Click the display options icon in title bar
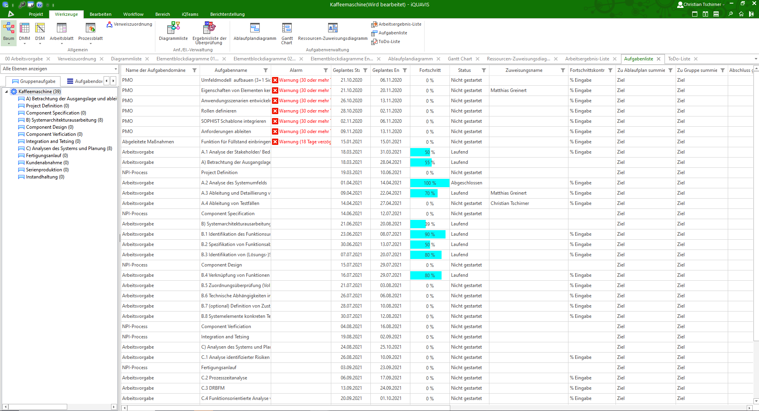 [31, 5]
